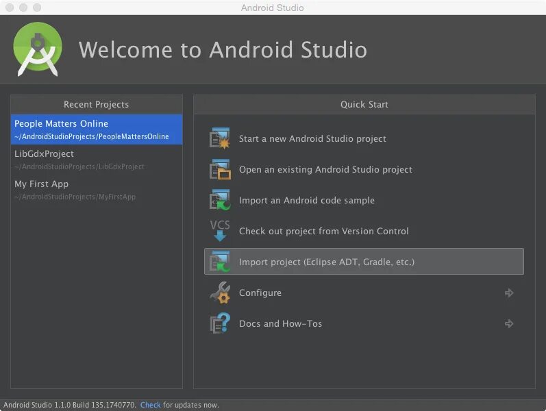This screenshot has width=546, height=411.
Task: Click the Quick Start panel header
Action: tap(364, 105)
